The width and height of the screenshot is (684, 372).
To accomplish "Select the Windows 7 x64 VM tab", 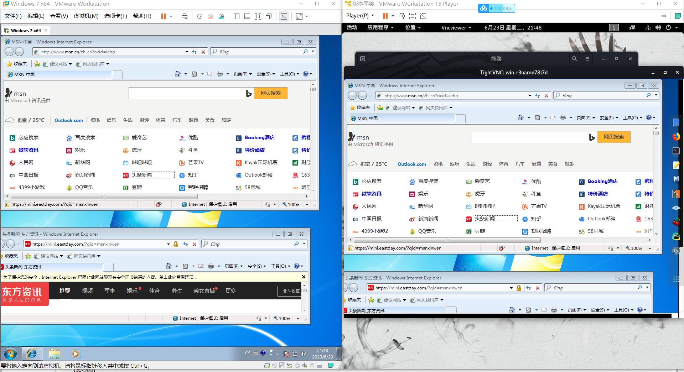I will [26, 31].
